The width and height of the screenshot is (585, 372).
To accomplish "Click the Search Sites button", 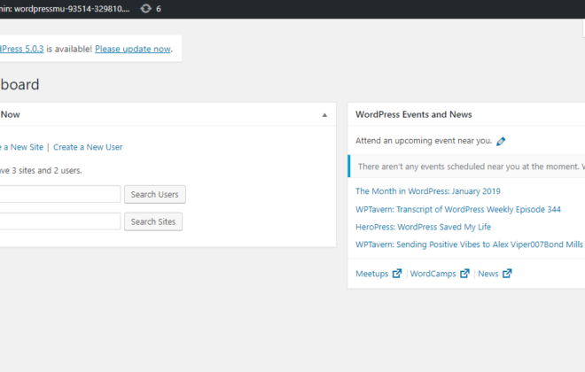I will pyautogui.click(x=153, y=221).
